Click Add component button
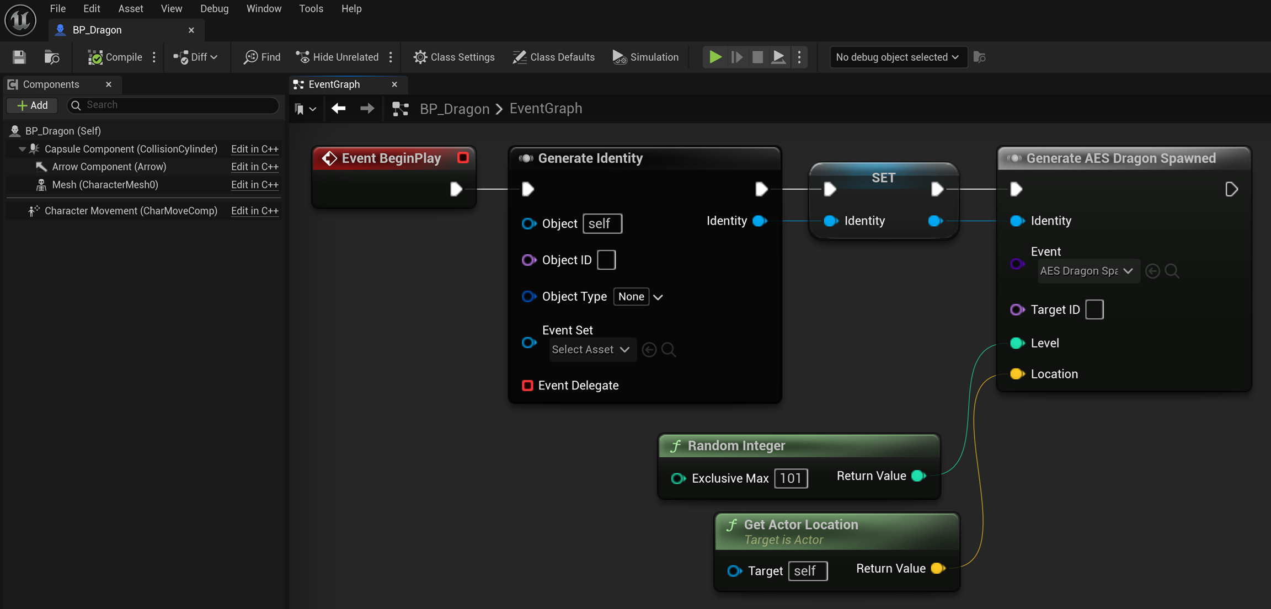Image resolution: width=1271 pixels, height=609 pixels. tap(32, 105)
